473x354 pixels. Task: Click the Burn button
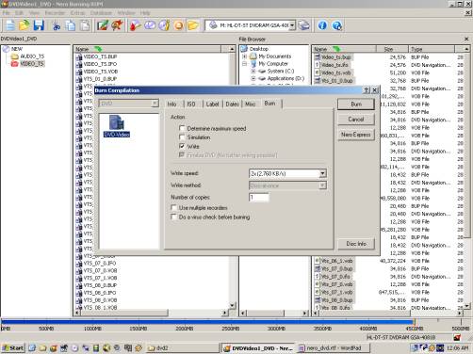click(x=356, y=105)
